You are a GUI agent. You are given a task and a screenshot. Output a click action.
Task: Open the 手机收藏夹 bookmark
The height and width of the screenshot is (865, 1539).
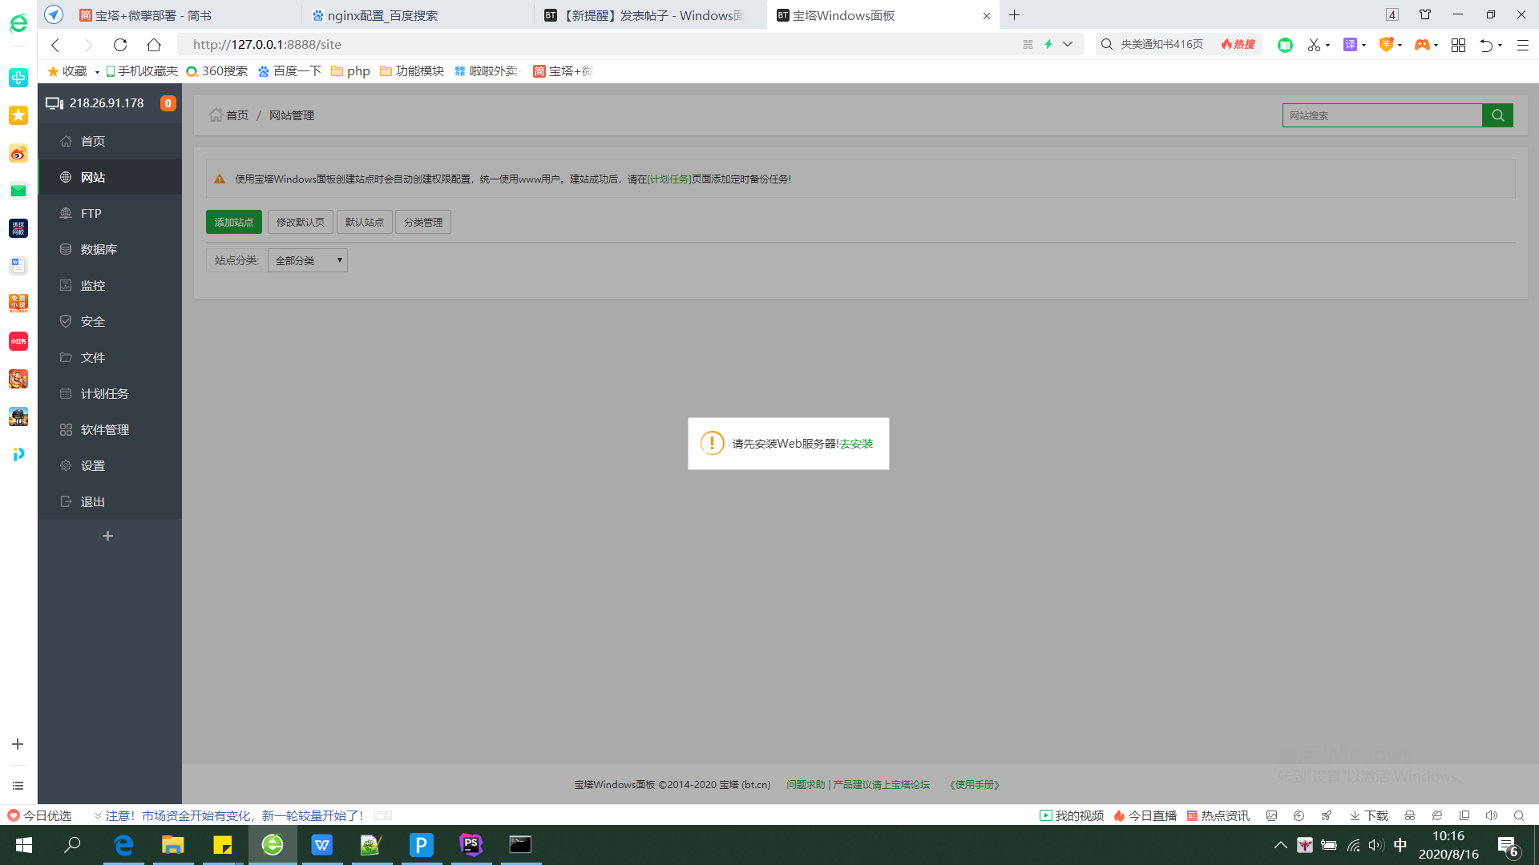point(142,71)
